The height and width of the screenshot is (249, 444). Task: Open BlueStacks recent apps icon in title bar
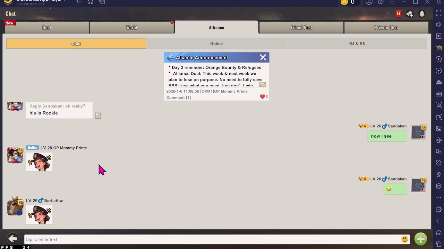pos(102,2)
